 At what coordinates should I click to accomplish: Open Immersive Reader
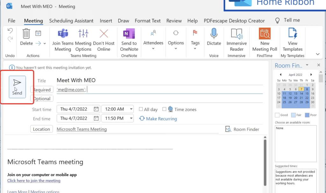coord(237,34)
